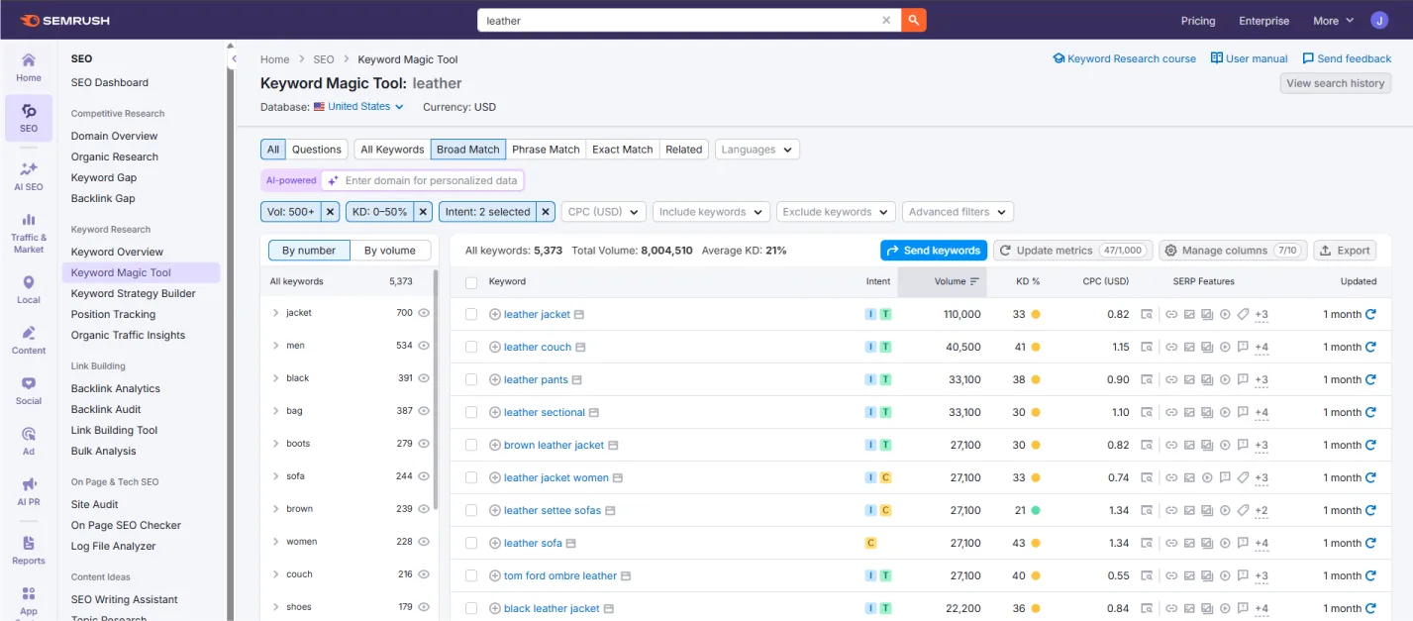Add leather couch keyword via plus icon
Viewport: 1413px width, 621px height.
tap(495, 348)
